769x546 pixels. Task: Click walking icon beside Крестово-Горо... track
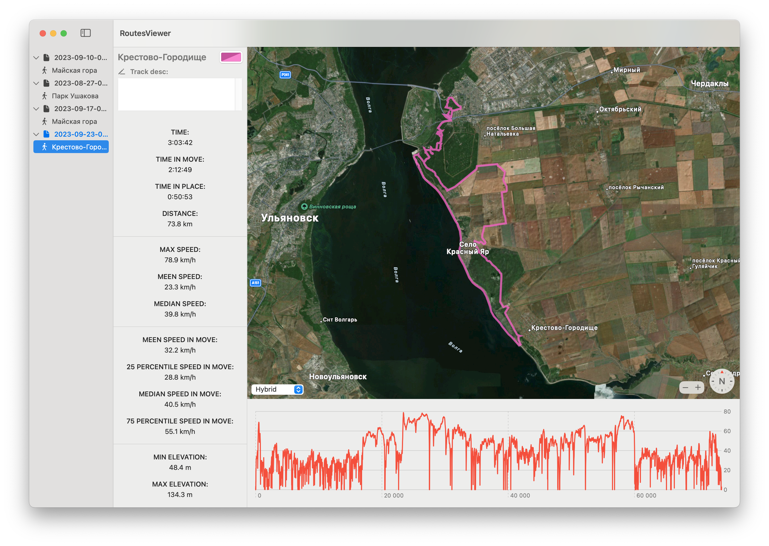tap(44, 147)
